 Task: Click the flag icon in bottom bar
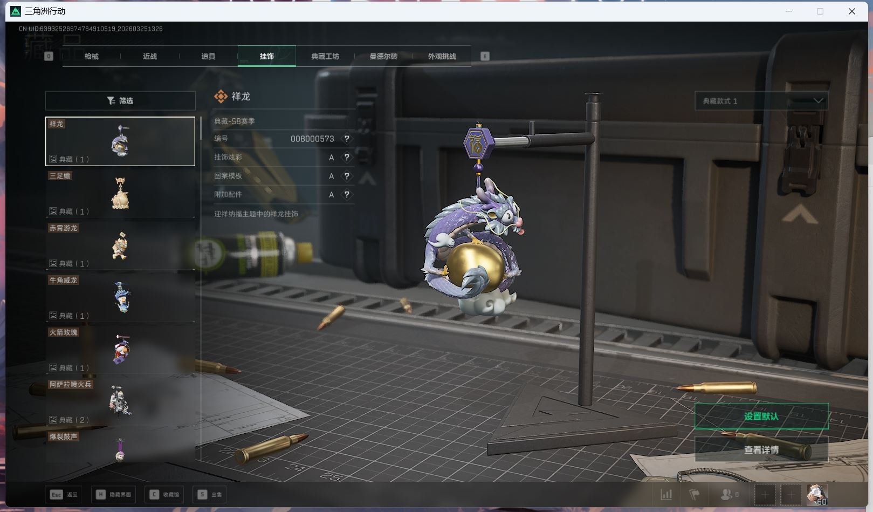click(x=694, y=494)
